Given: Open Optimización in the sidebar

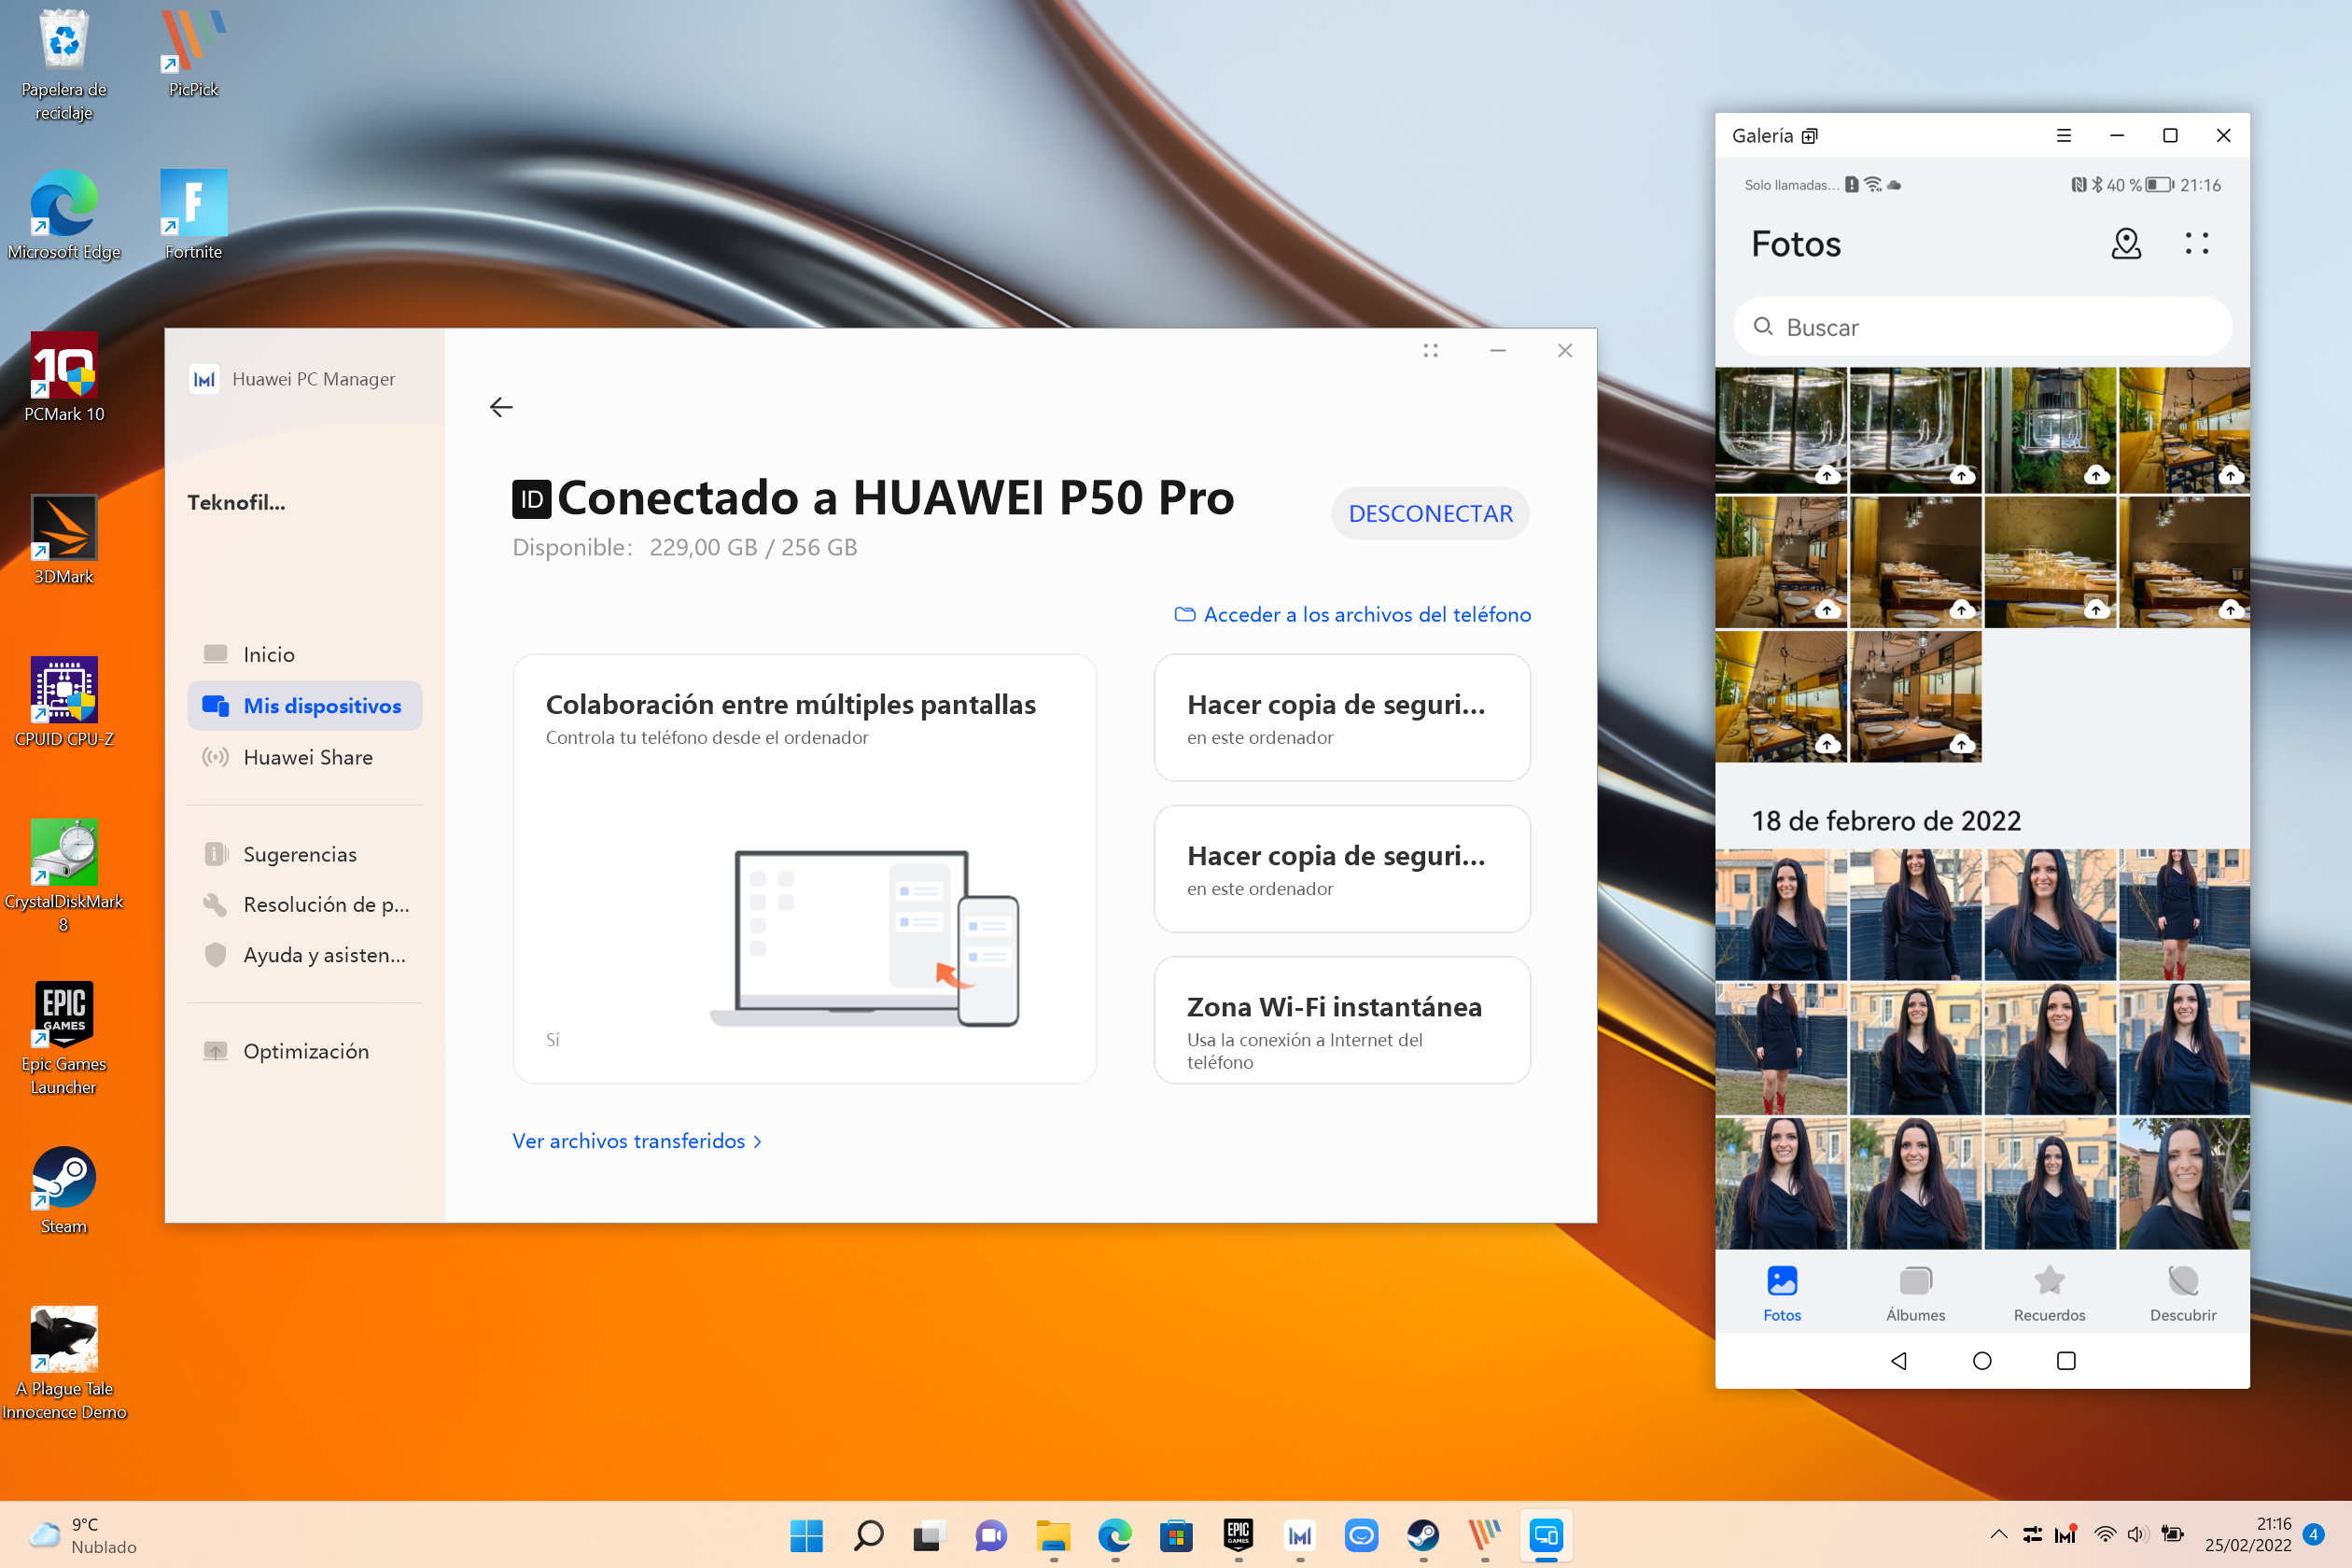Looking at the screenshot, I should [304, 1051].
